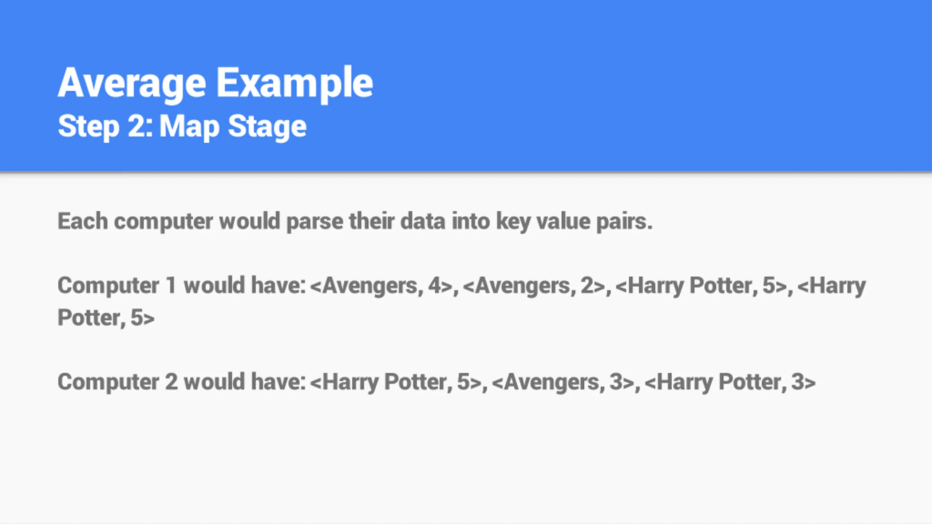Click the 'Average Example' slide title
This screenshot has height=524, width=932.
pos(215,84)
